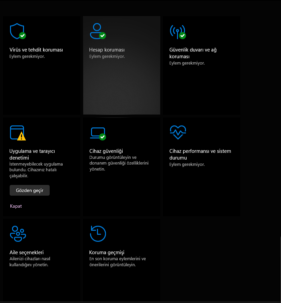Click Eylem gerekmiyor under Cihaz performansı

point(187,165)
